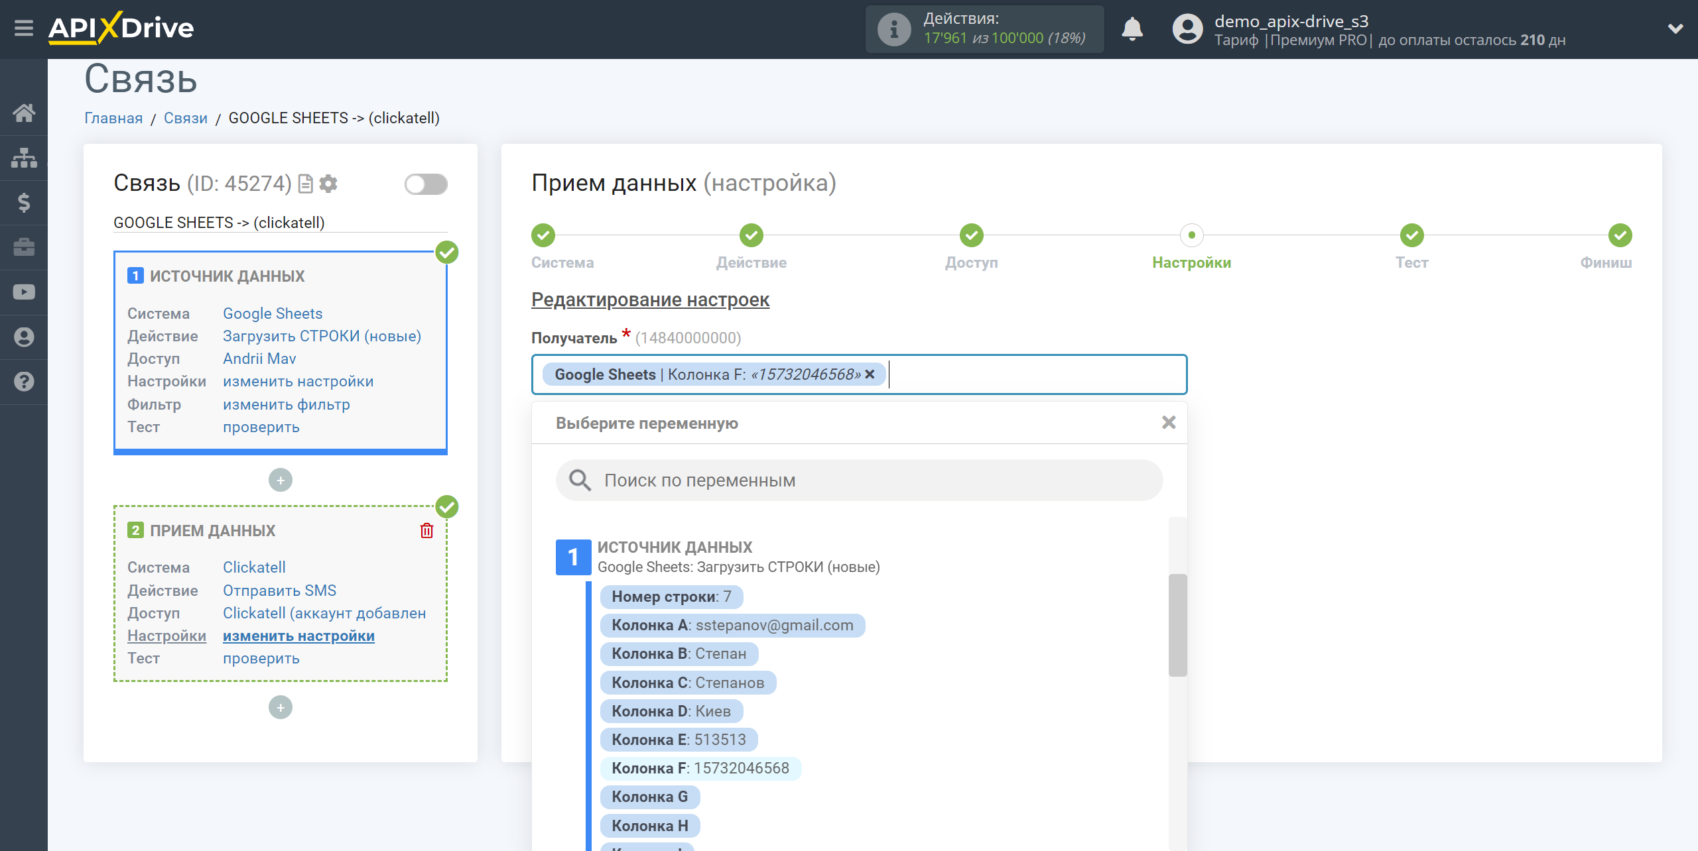1698x851 pixels.
Task: Go to the Главная breadcrumb link
Action: click(x=113, y=118)
